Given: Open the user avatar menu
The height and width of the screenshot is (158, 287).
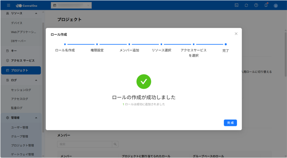Looking at the screenshot, I should click(x=276, y=5).
